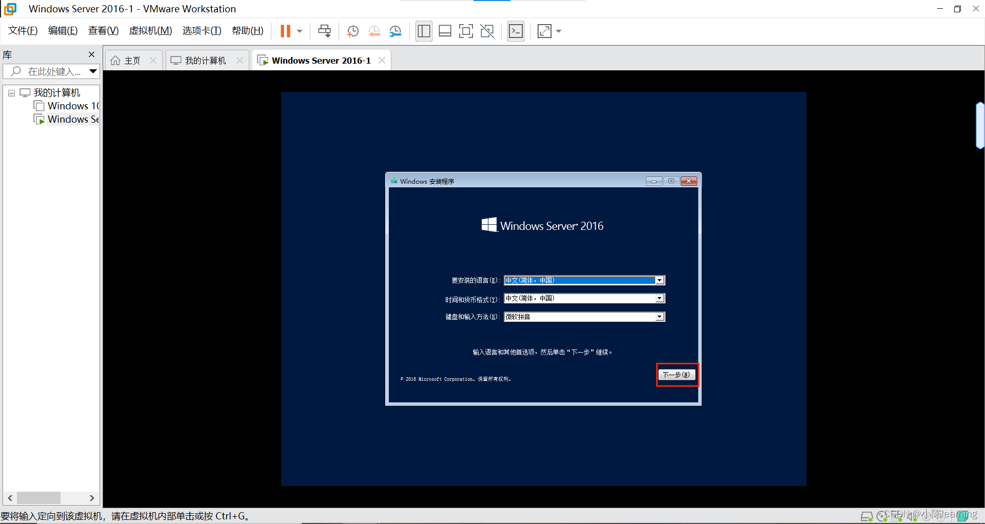The image size is (985, 524).
Task: Open the power options dropdown arrow
Action: pyautogui.click(x=300, y=31)
